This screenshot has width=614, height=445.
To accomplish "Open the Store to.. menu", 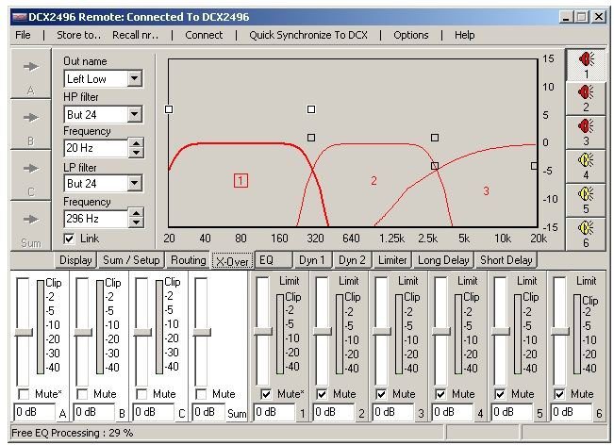I will [78, 35].
